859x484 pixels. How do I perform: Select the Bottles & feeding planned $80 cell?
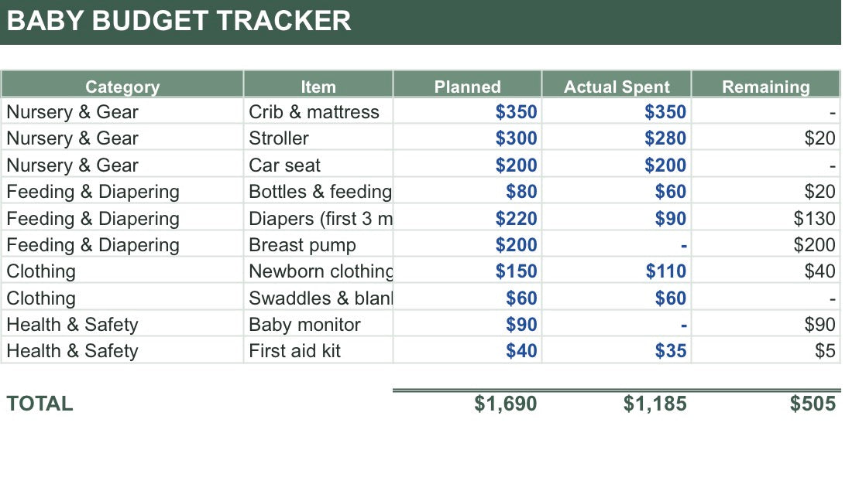[467, 192]
